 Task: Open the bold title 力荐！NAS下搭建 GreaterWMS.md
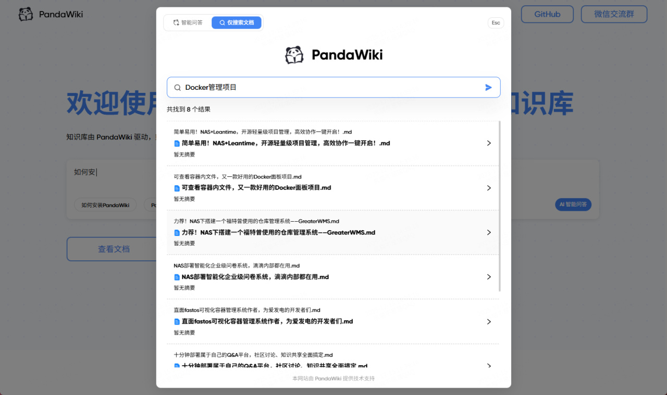point(278,232)
